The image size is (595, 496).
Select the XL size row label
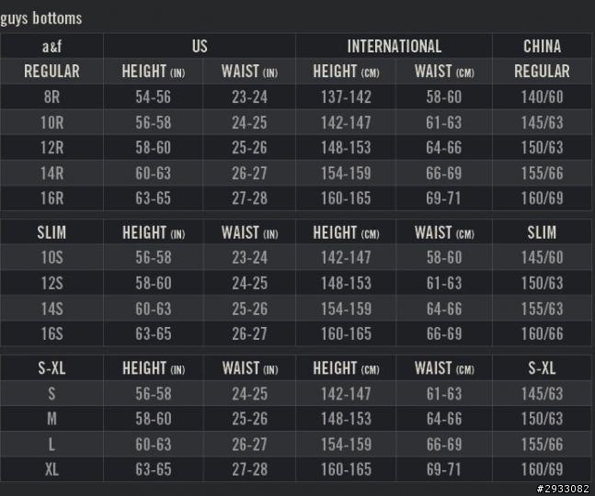tap(52, 469)
